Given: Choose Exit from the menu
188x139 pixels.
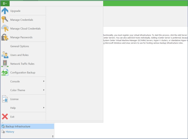Looking at the screenshot, I should pyautogui.click(x=12, y=117).
